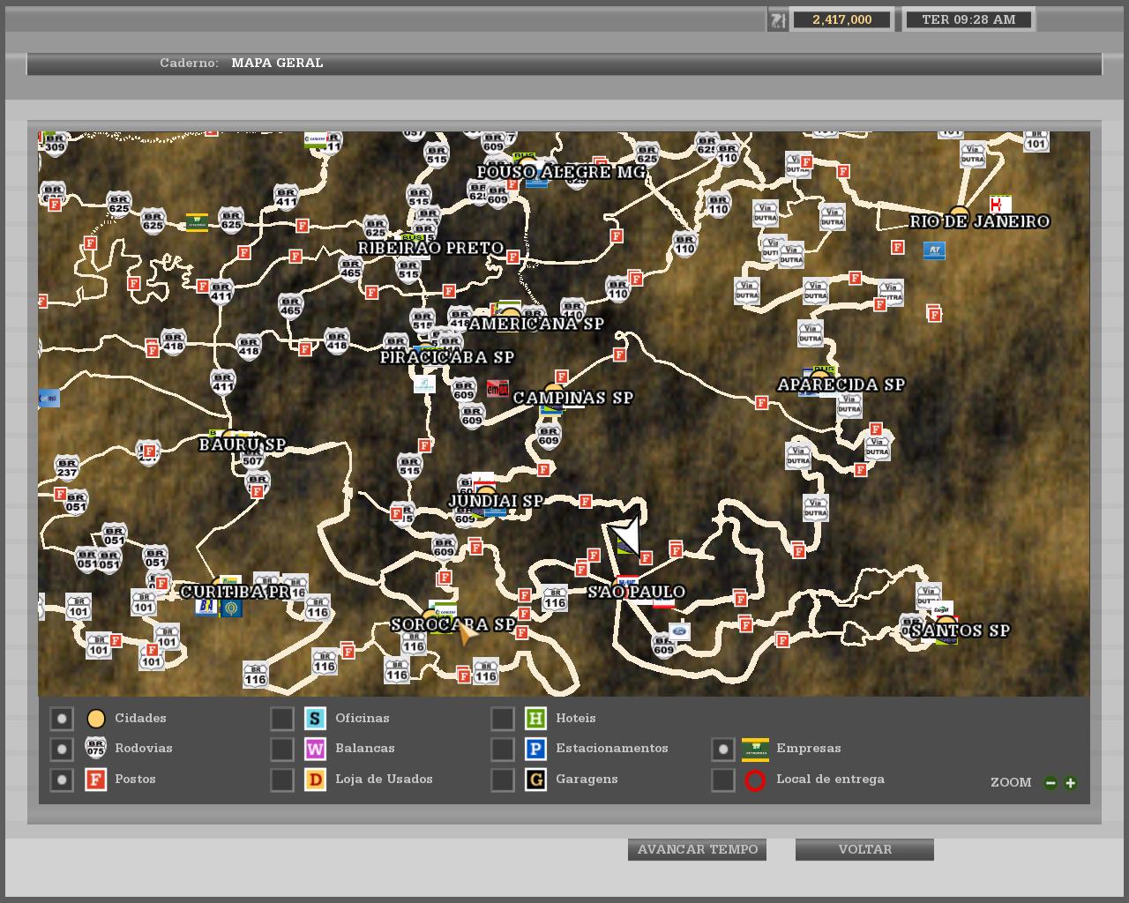Viewport: 1129px width, 903px height.
Task: Show Estacionamentos on the map
Action: click(x=503, y=749)
